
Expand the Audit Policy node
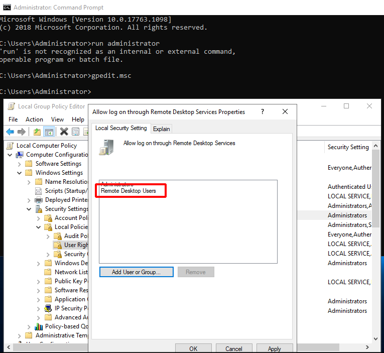pos(48,236)
